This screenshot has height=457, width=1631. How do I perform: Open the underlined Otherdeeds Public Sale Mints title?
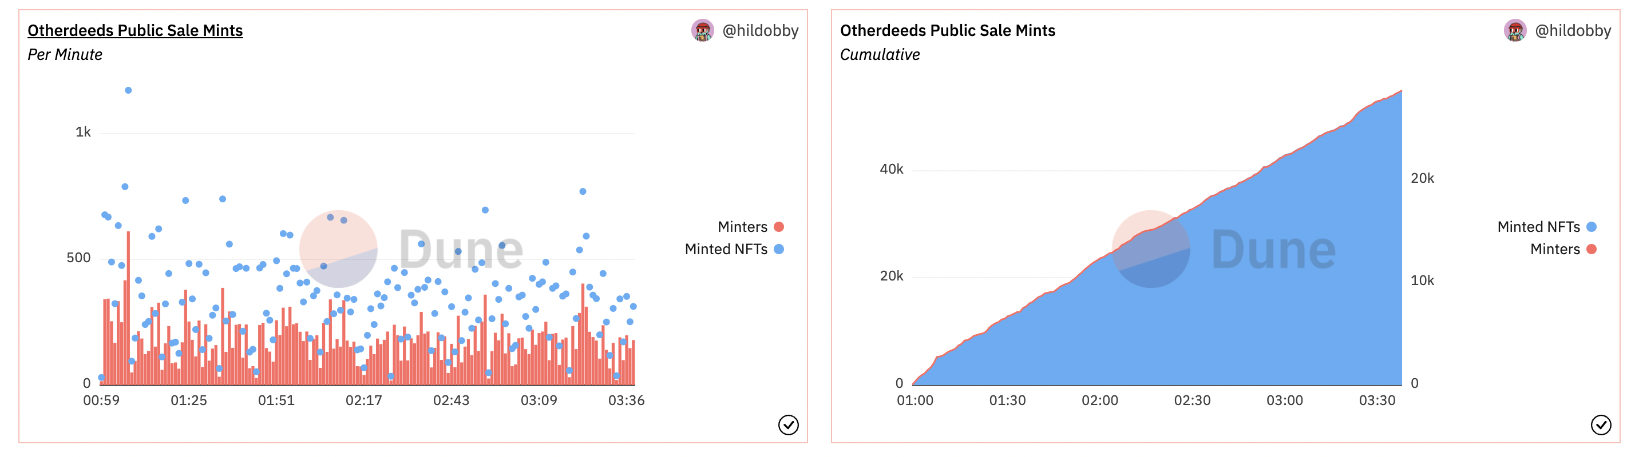[135, 30]
